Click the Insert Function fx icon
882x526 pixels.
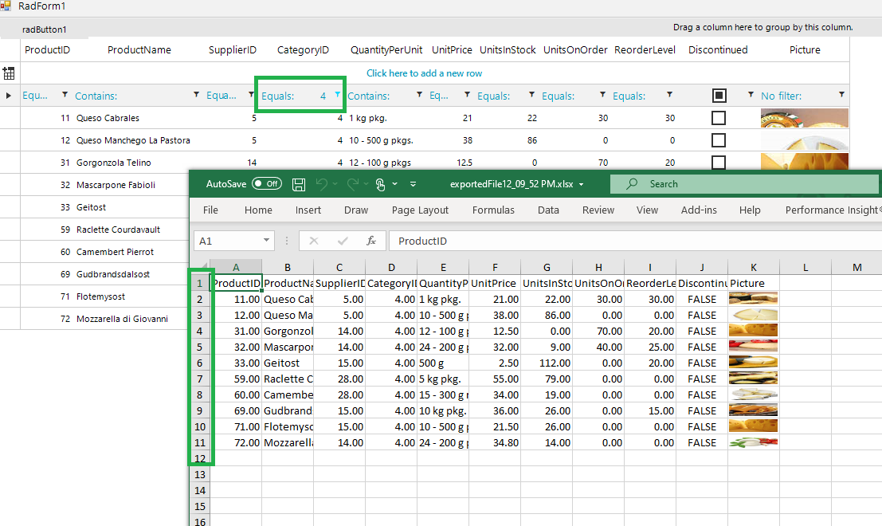(x=370, y=241)
